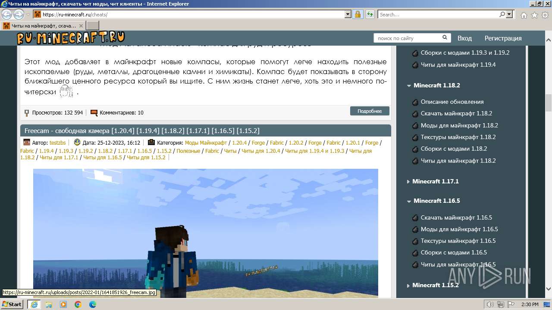This screenshot has width=552, height=310.
Task: Click the security lock icon in address bar
Action: [x=358, y=14]
